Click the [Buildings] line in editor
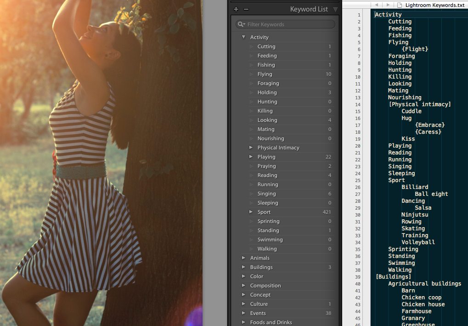468x326 pixels. (393, 277)
